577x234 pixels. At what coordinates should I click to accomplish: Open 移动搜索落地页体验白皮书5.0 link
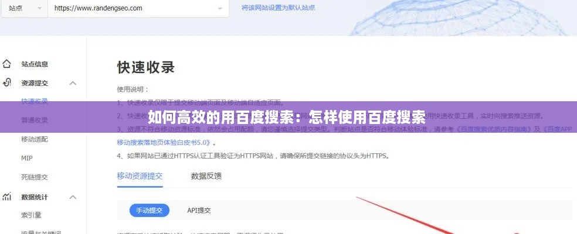tap(165, 143)
